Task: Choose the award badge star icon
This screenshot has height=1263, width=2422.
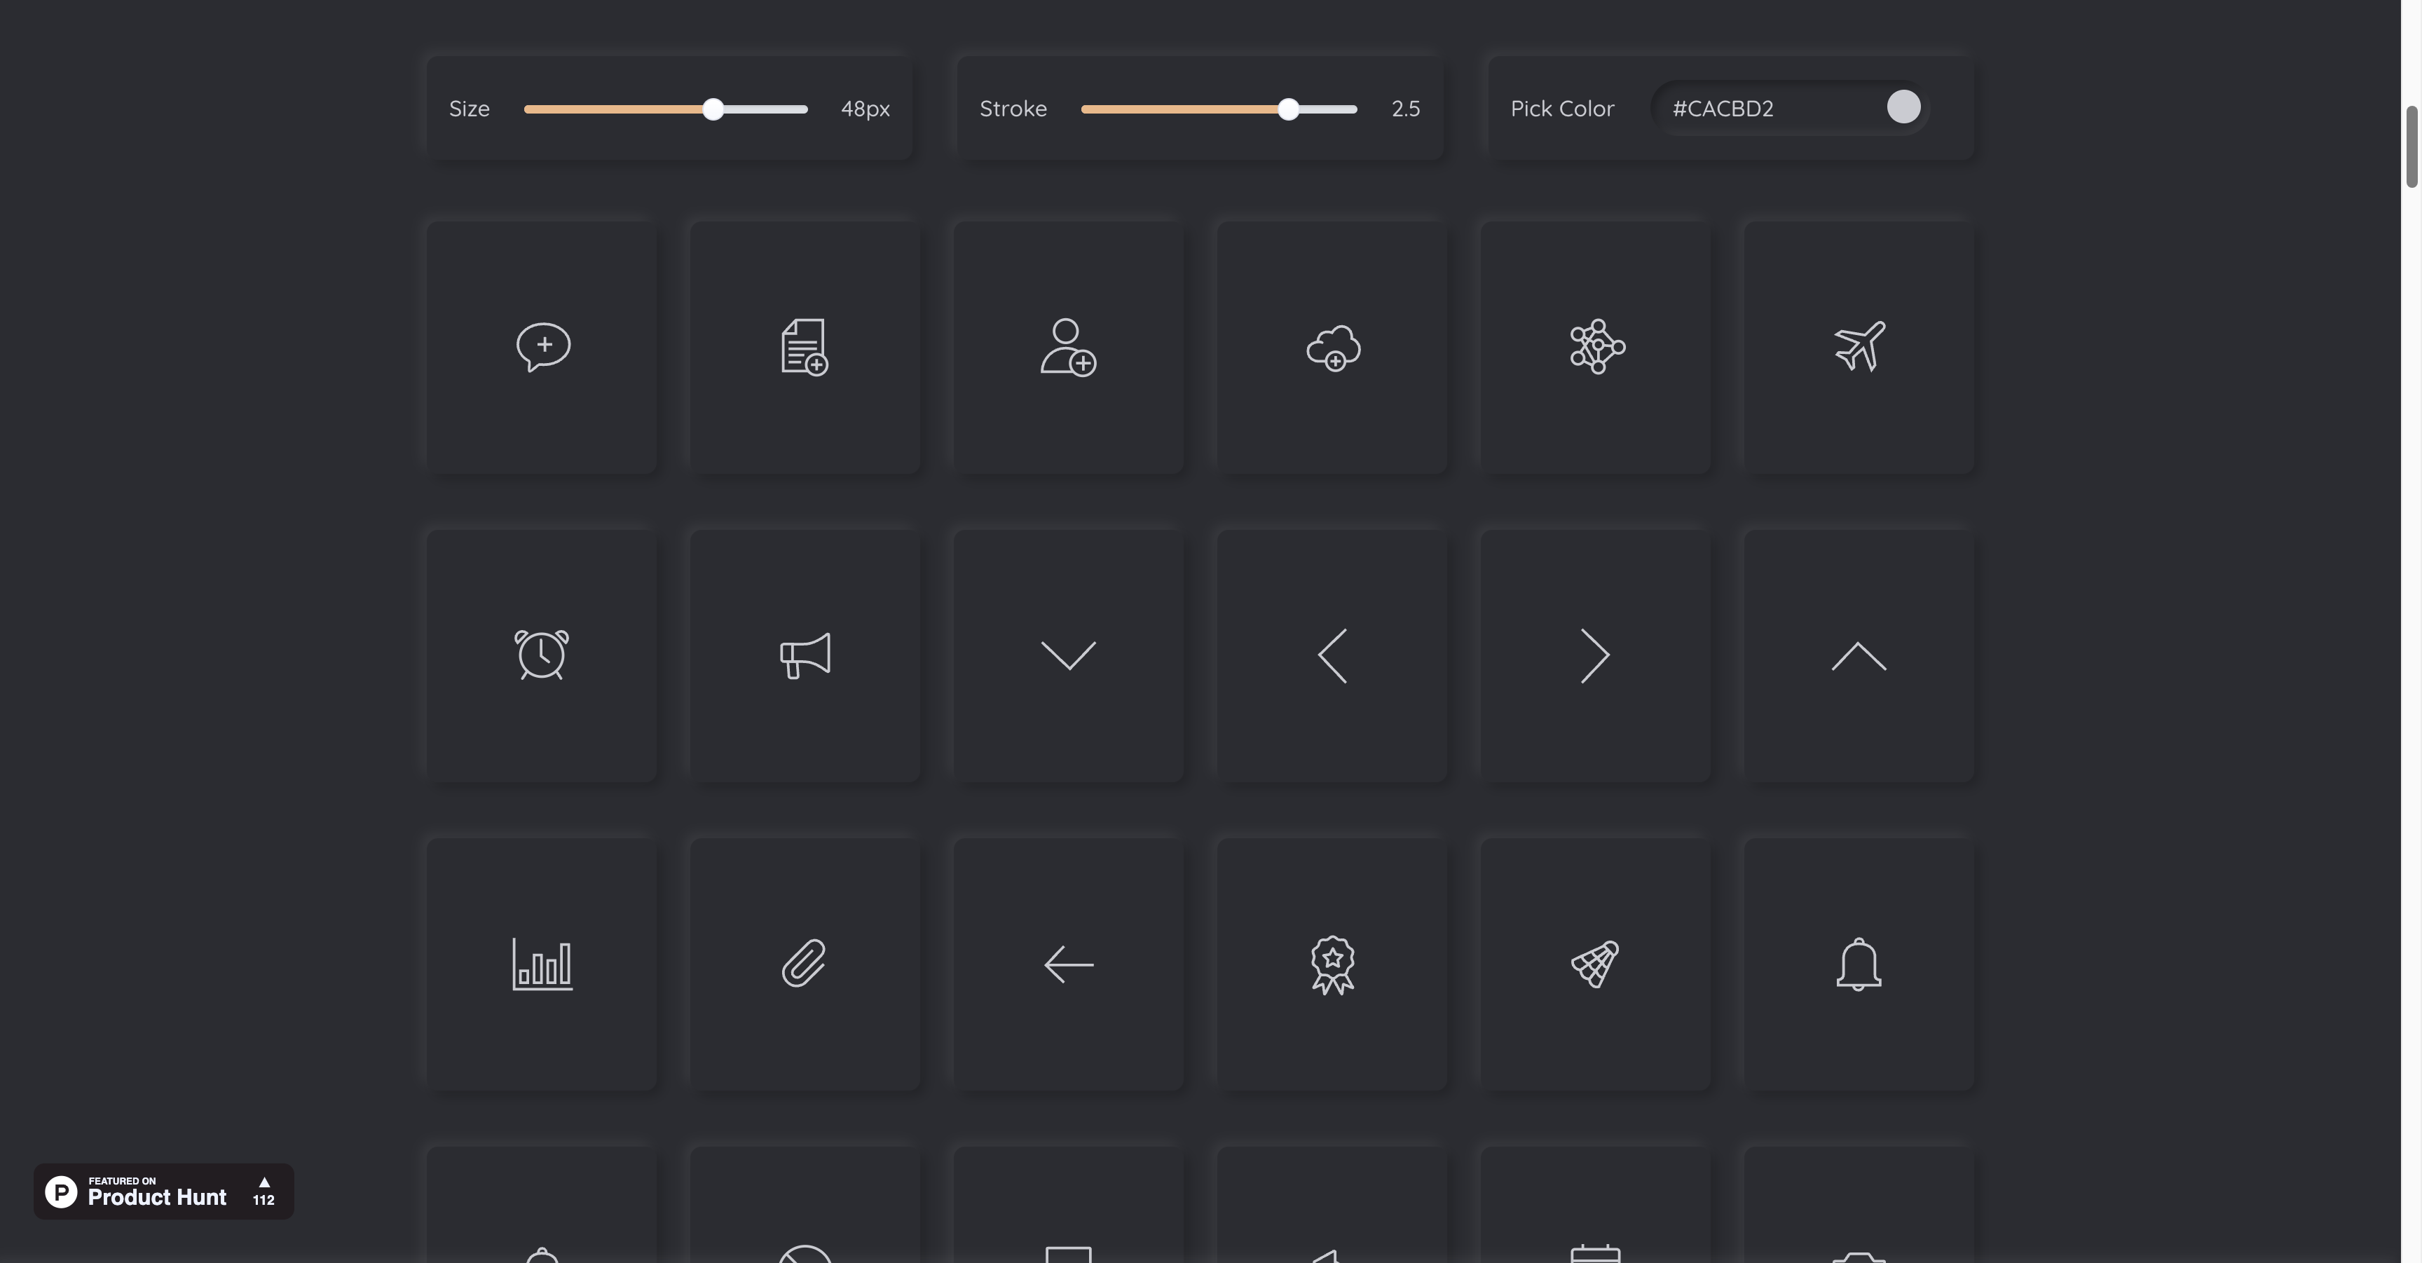Action: [x=1332, y=964]
